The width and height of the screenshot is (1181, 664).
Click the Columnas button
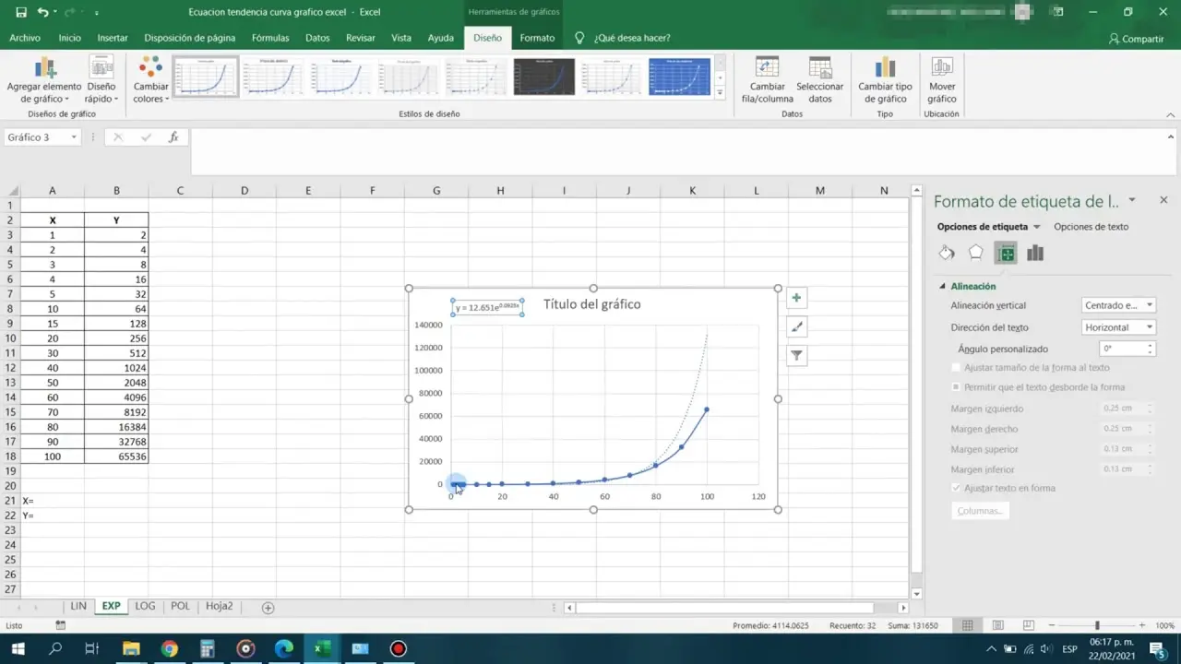pyautogui.click(x=980, y=510)
